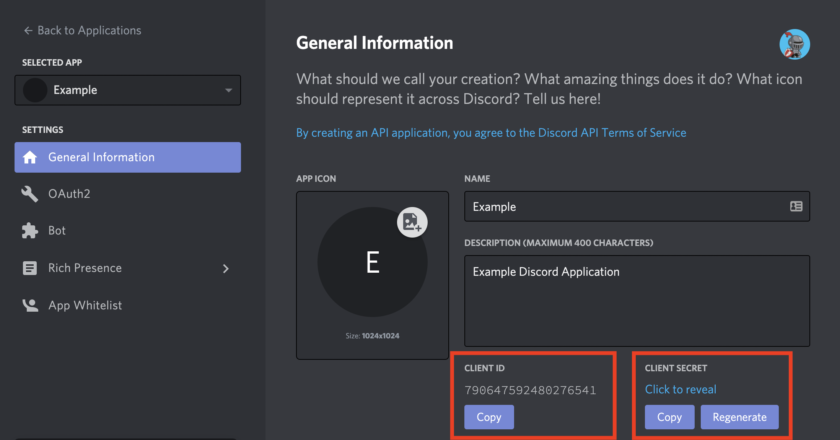Click the Rich Presence document icon
Viewport: 840px width, 440px height.
30,268
